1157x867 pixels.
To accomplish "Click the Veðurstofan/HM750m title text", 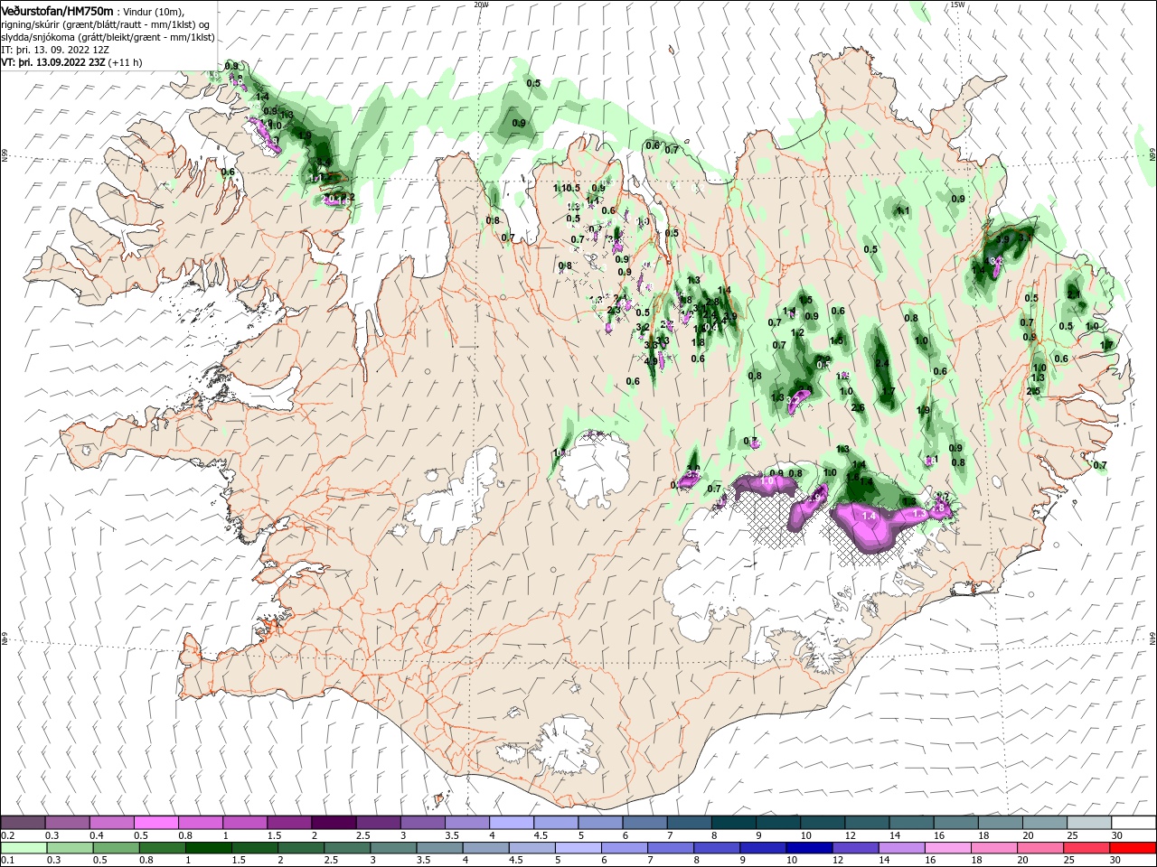I will [x=58, y=11].
